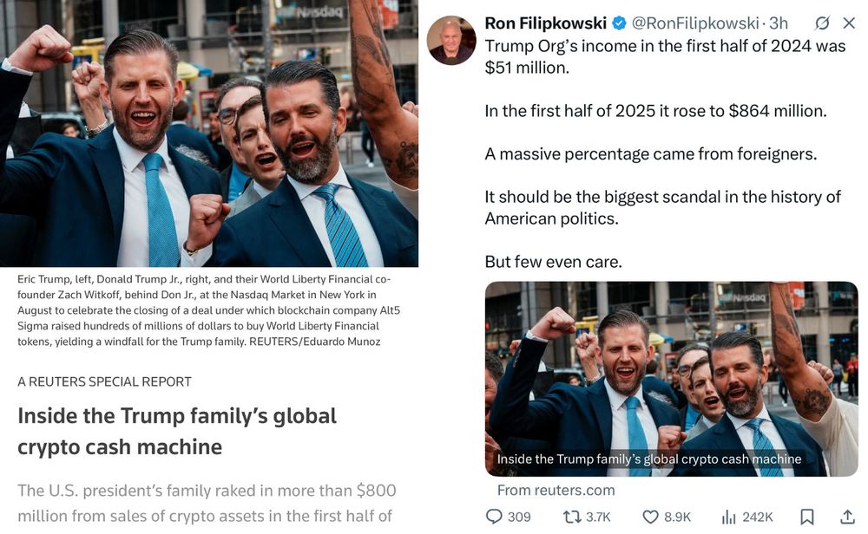The image size is (868, 534).
Task: Toggle a repost with the retweet arrows
Action: (x=570, y=517)
